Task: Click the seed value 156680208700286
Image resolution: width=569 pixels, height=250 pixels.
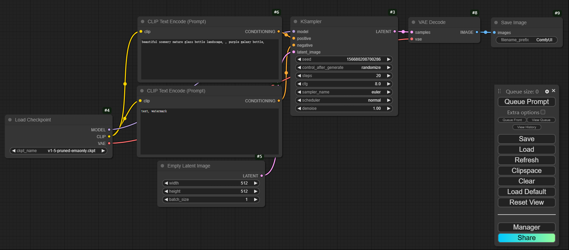Action: coord(364,59)
